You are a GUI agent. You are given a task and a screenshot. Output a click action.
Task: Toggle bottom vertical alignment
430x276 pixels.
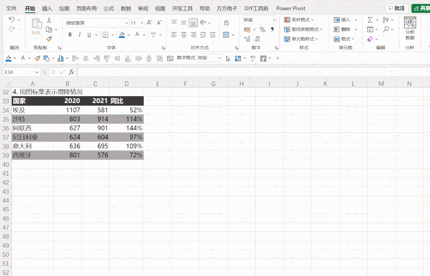[193, 23]
